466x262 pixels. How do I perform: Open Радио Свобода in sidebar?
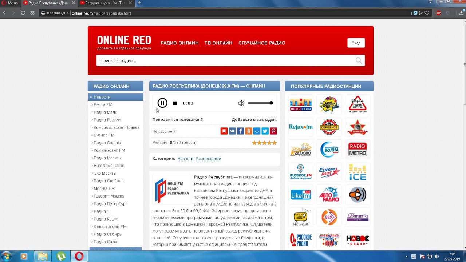(x=108, y=181)
